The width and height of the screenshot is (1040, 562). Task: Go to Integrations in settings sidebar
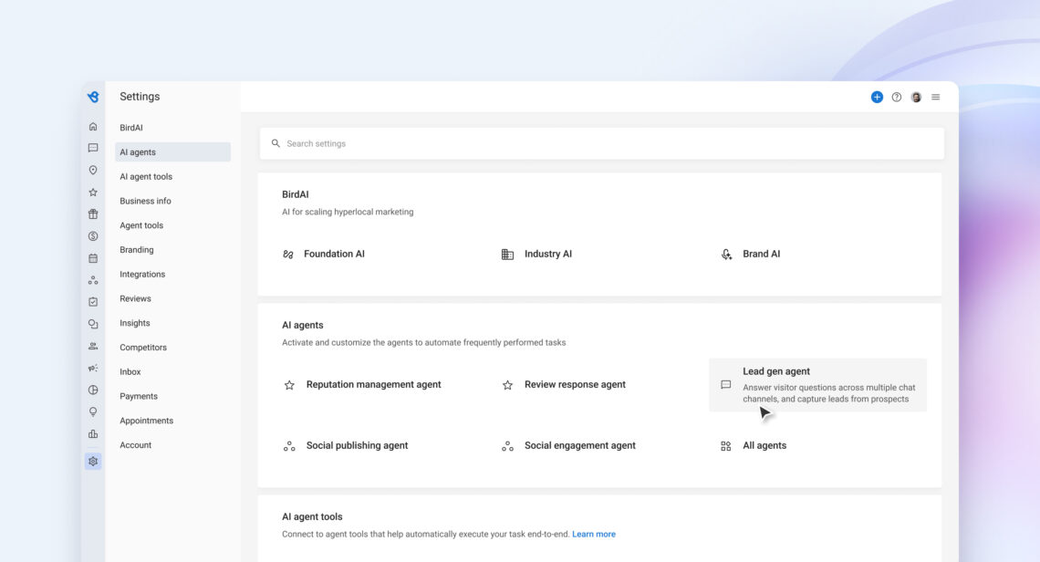[x=142, y=274]
